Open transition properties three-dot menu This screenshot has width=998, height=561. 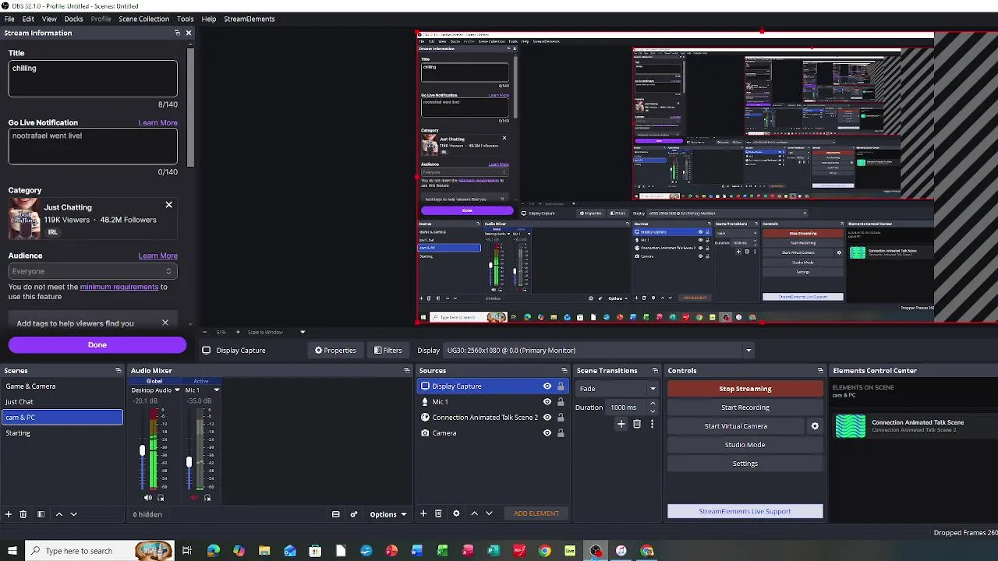coord(652,425)
